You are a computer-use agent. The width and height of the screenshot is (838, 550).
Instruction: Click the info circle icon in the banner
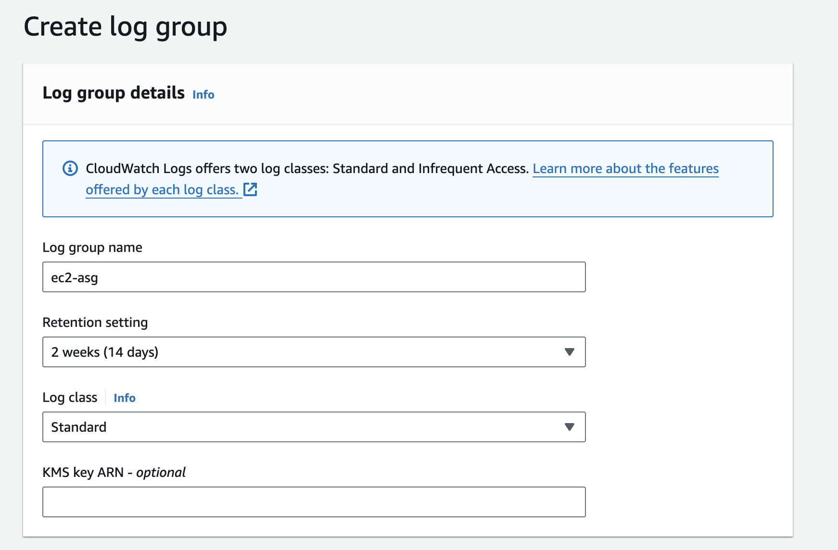coord(70,169)
